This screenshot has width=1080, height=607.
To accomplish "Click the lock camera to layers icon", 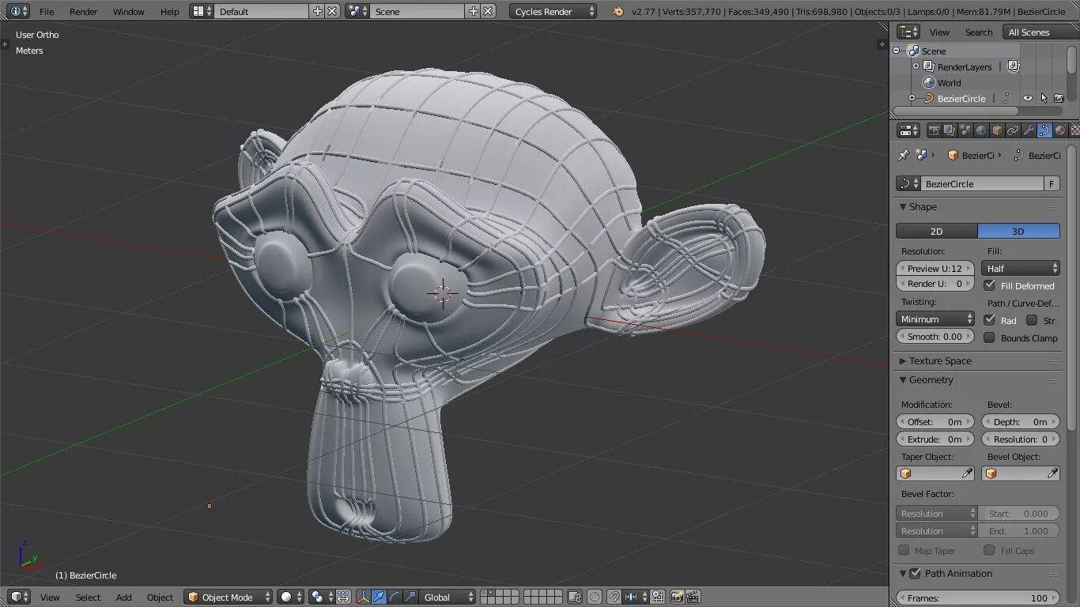I will pos(575,597).
